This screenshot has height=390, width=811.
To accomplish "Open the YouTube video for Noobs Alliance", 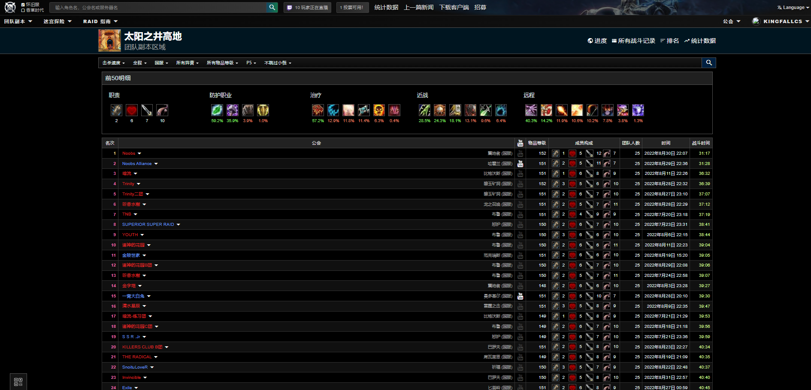I will pos(520,164).
